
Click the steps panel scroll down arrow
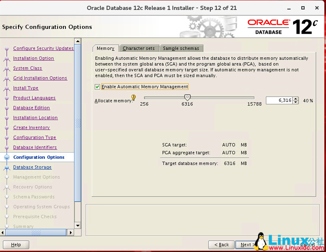[78, 226]
